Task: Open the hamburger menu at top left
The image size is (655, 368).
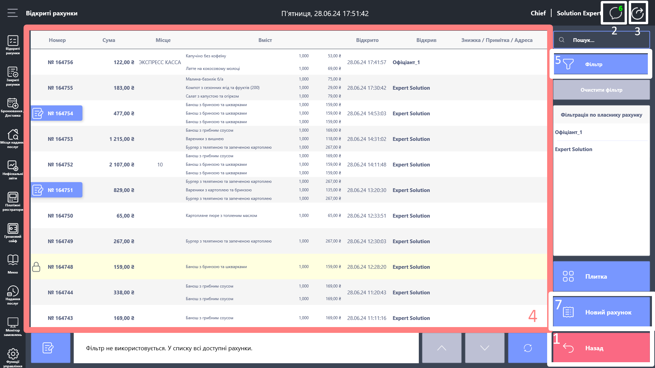Action: tap(13, 13)
